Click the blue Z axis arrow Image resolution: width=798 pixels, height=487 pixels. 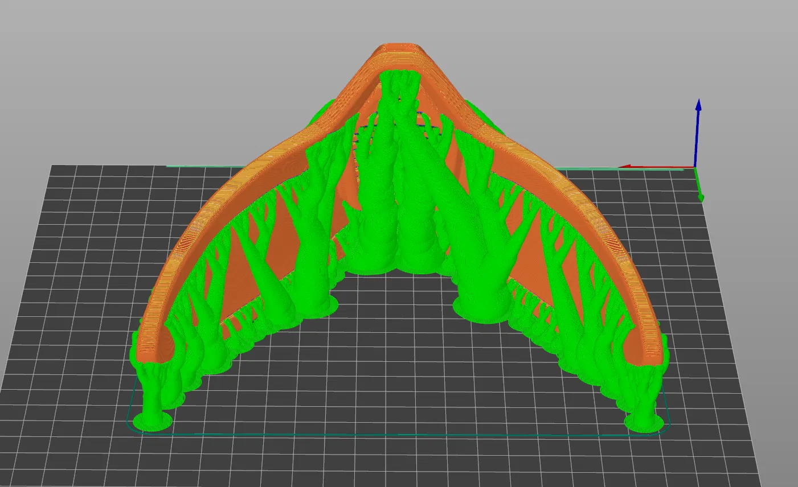(x=697, y=133)
